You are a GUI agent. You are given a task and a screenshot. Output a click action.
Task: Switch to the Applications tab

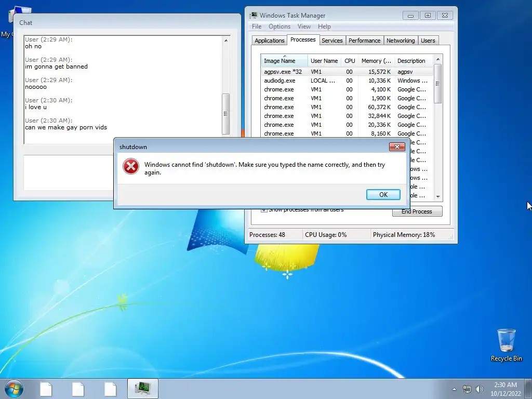click(x=270, y=41)
